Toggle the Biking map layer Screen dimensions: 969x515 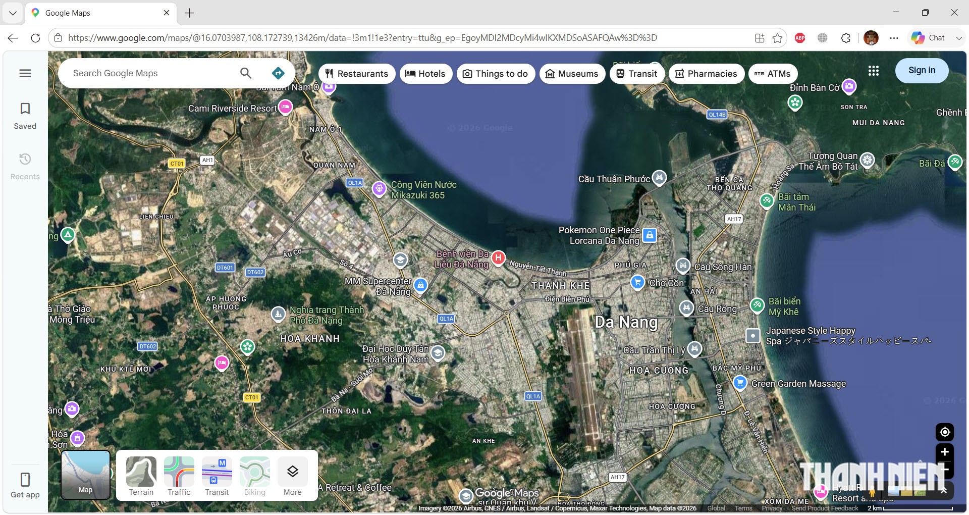pyautogui.click(x=255, y=476)
